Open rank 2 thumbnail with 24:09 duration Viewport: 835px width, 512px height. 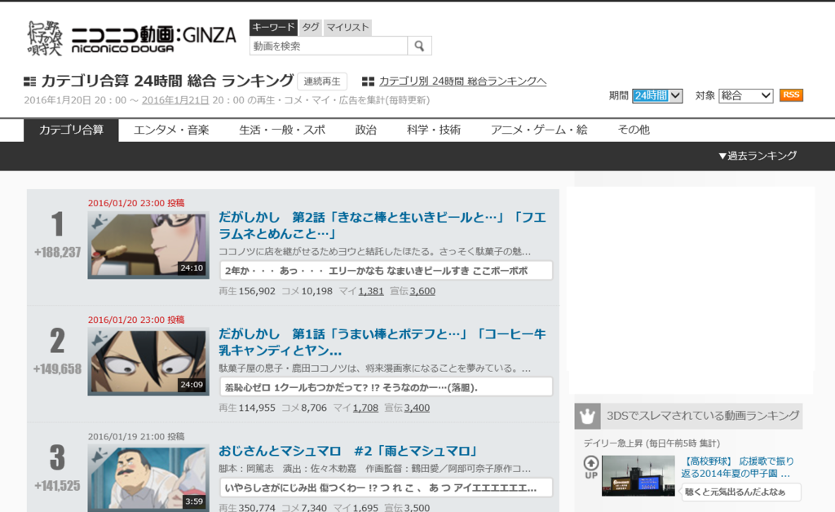(x=148, y=361)
